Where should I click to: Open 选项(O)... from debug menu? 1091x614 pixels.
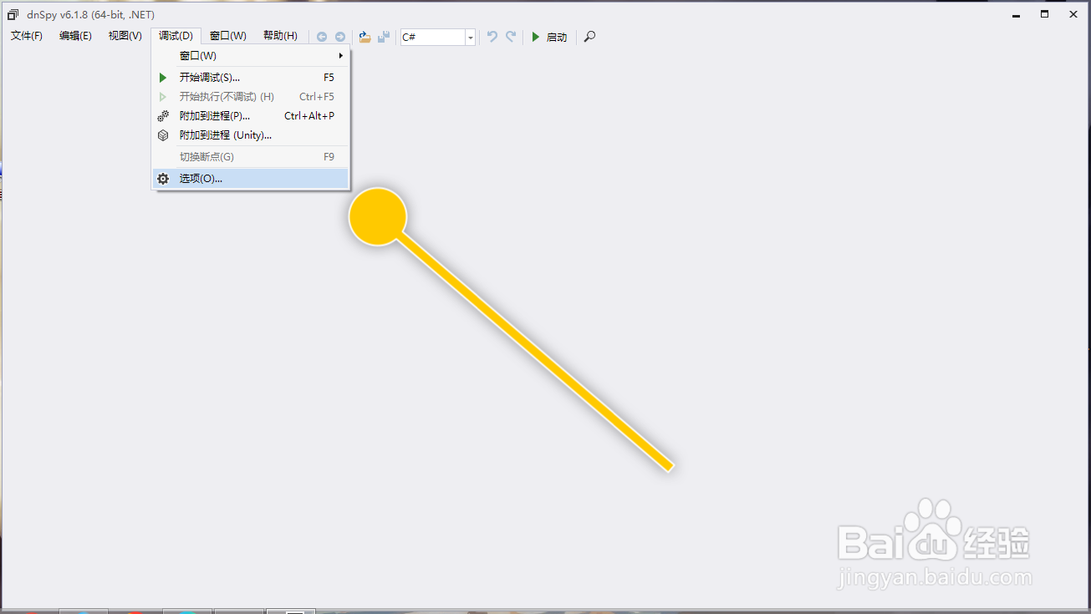[x=251, y=179]
